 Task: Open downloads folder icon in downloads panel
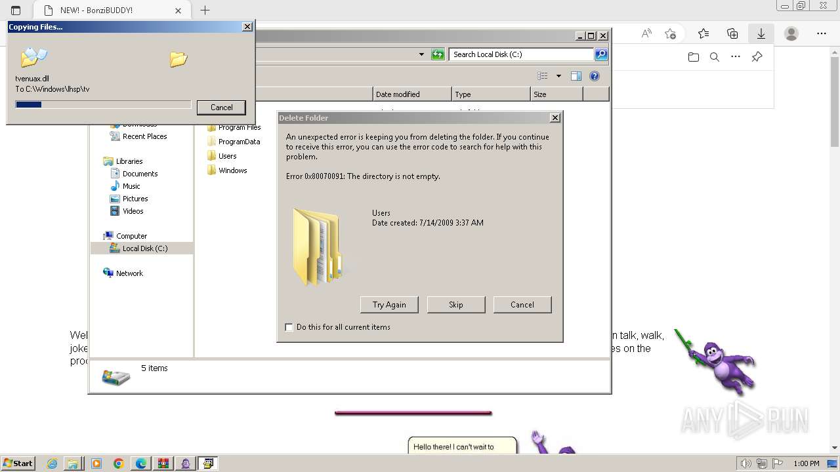coord(694,57)
